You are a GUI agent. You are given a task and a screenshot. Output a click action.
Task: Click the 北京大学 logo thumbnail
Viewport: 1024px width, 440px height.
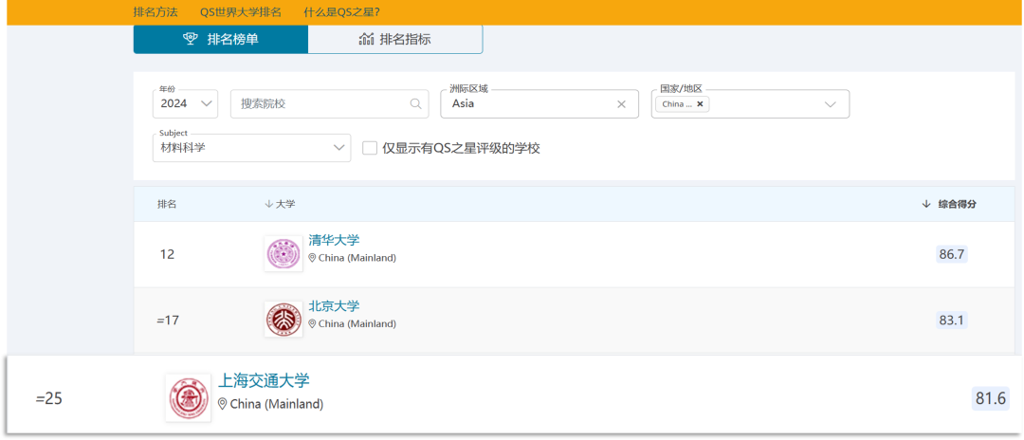point(283,320)
